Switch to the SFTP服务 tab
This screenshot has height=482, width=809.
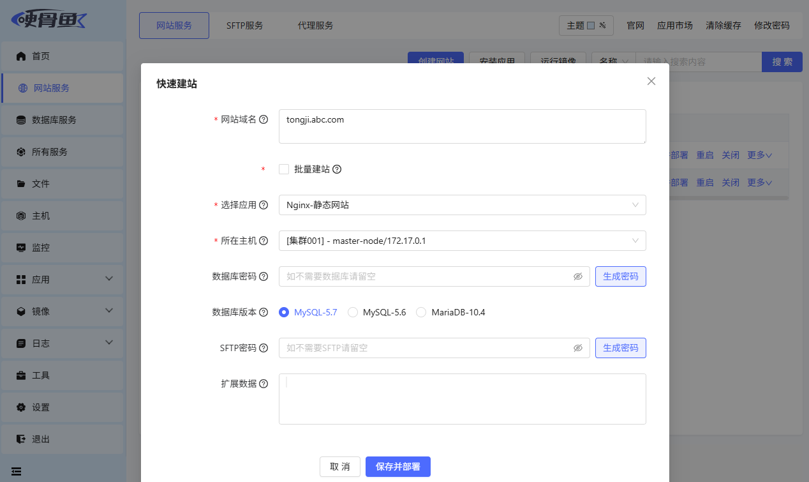coord(244,26)
